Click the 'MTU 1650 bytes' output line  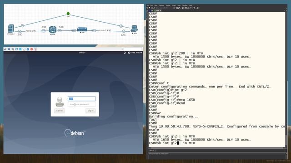coord(202,140)
